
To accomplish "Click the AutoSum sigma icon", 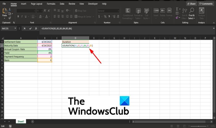I will [177, 9].
